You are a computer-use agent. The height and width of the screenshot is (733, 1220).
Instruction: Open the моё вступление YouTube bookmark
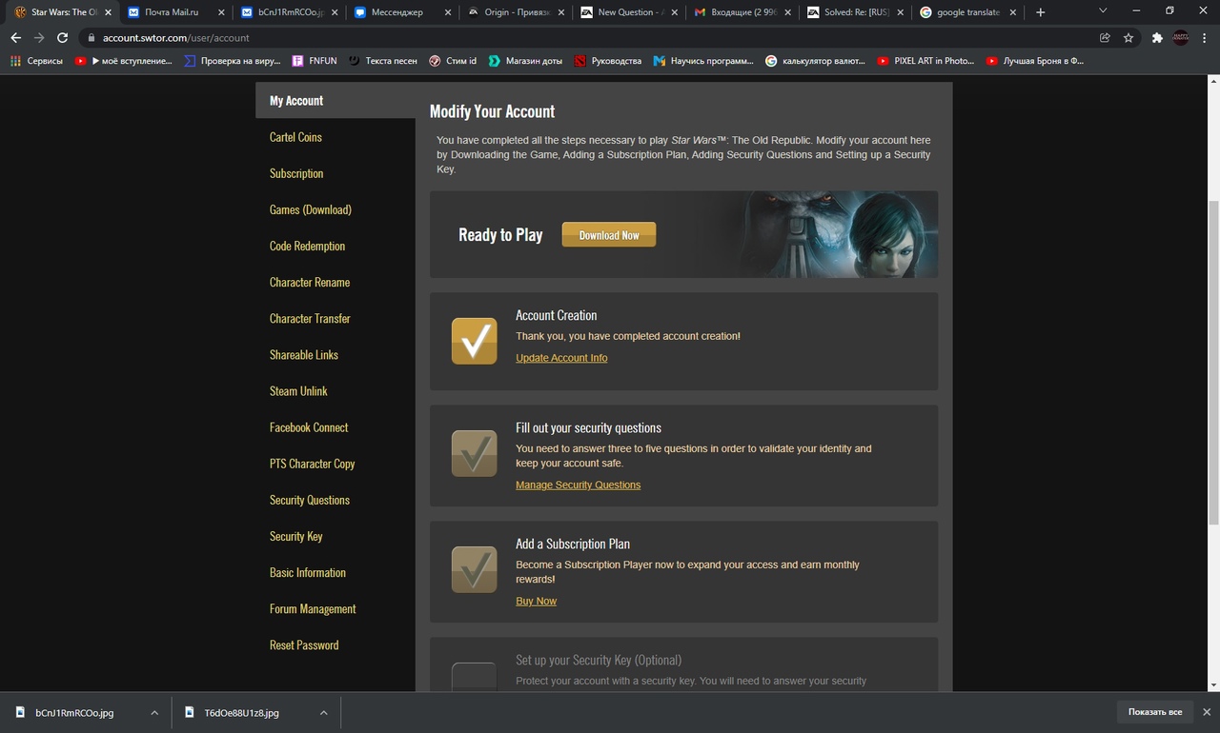124,61
